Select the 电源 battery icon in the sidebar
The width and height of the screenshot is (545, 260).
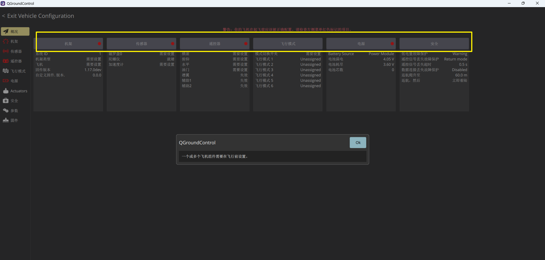pyautogui.click(x=6, y=81)
